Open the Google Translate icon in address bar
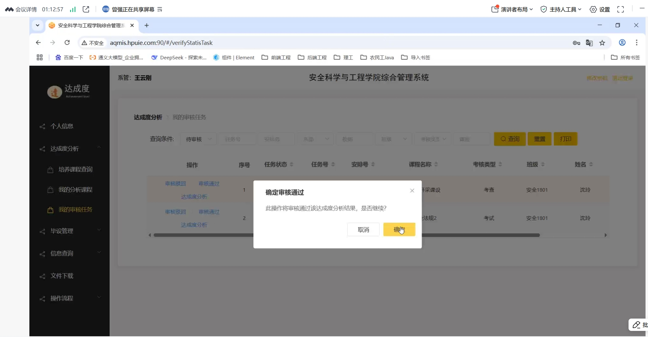Image resolution: width=648 pixels, height=338 pixels. [589, 43]
